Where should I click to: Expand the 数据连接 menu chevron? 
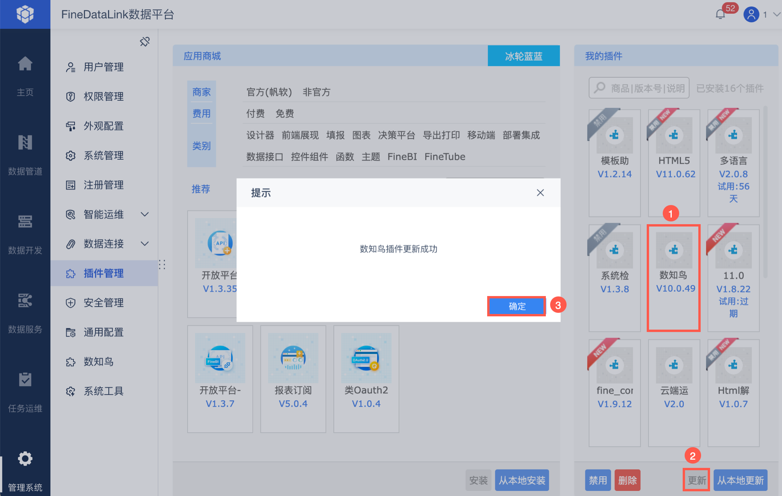tap(145, 244)
